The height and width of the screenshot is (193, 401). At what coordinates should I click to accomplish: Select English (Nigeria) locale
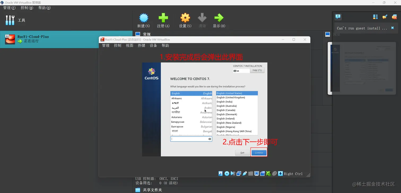[x=237, y=127]
